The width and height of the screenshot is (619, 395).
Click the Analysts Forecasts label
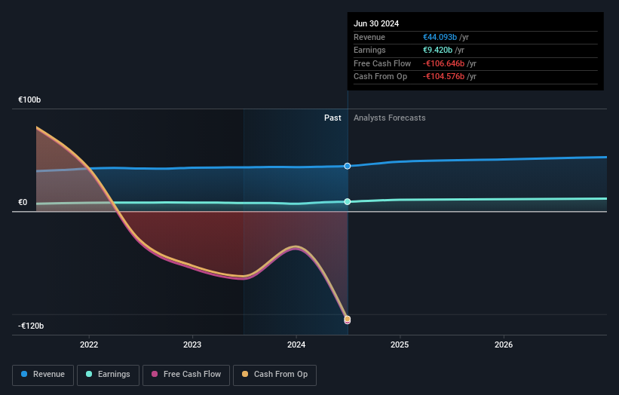[389, 118]
